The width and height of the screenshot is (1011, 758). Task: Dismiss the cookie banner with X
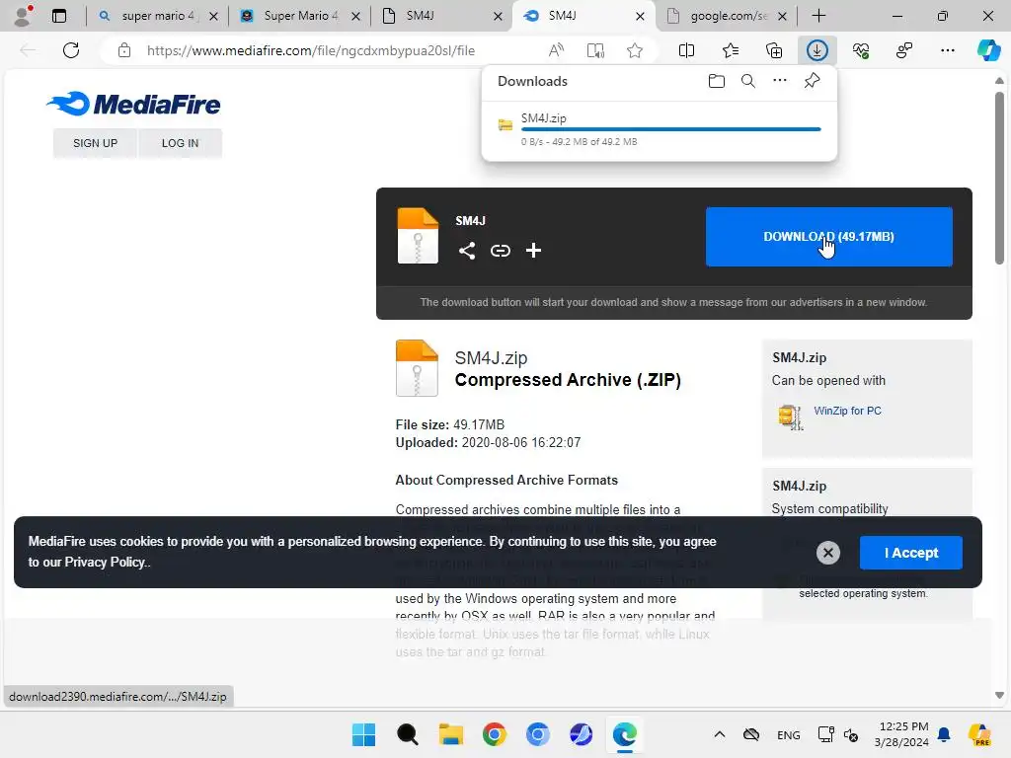click(828, 553)
